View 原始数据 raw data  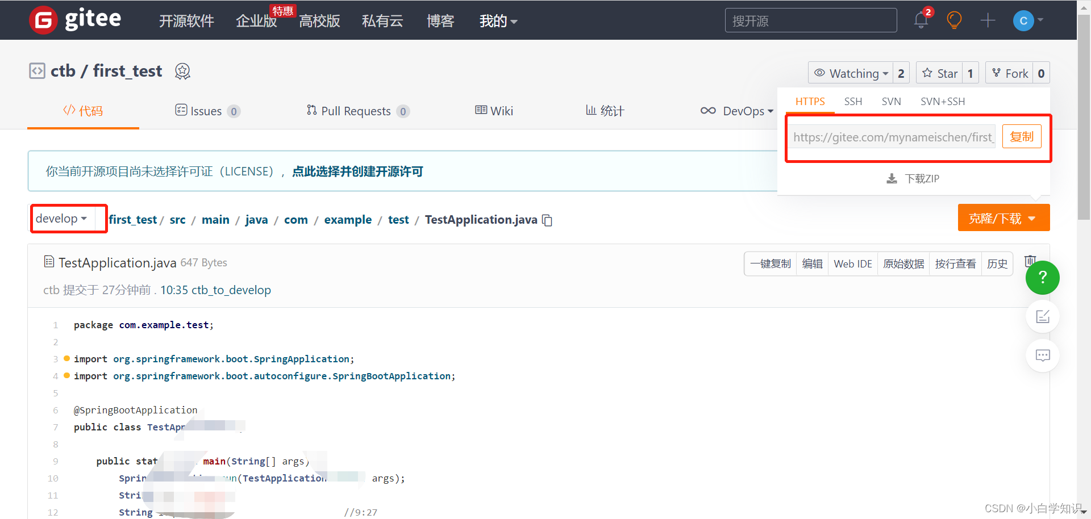(903, 264)
